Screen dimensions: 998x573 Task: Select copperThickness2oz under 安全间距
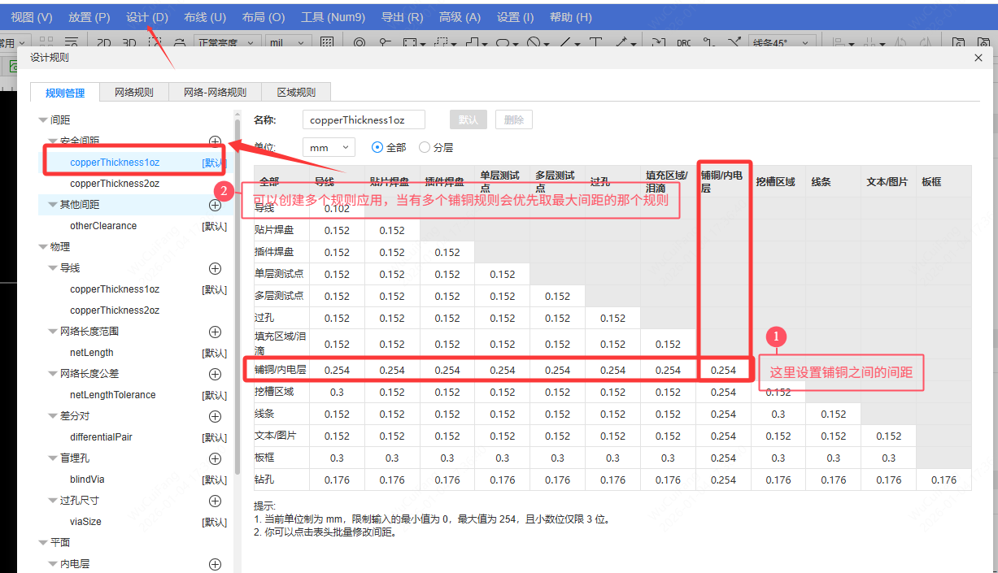coord(115,184)
